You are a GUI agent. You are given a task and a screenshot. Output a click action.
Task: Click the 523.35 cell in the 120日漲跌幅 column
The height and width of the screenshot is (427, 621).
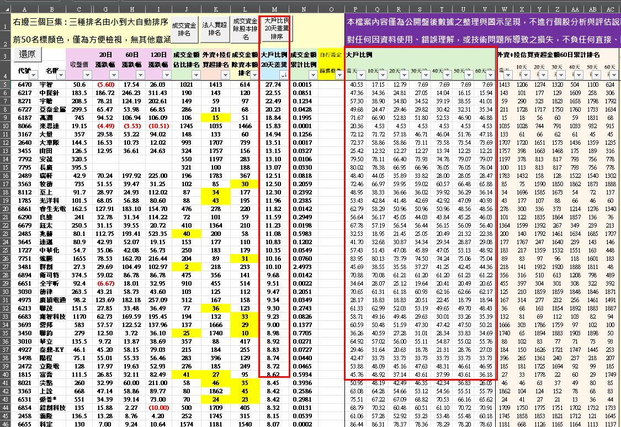point(158,234)
